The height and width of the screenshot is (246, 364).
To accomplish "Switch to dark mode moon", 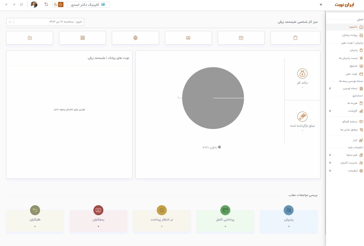I will tap(56, 5).
